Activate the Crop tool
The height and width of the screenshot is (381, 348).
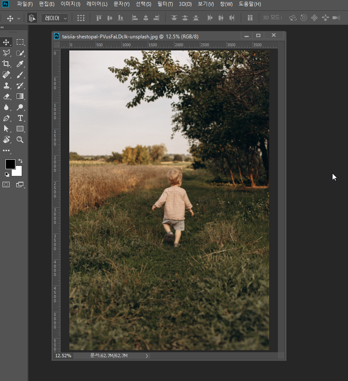(6, 64)
